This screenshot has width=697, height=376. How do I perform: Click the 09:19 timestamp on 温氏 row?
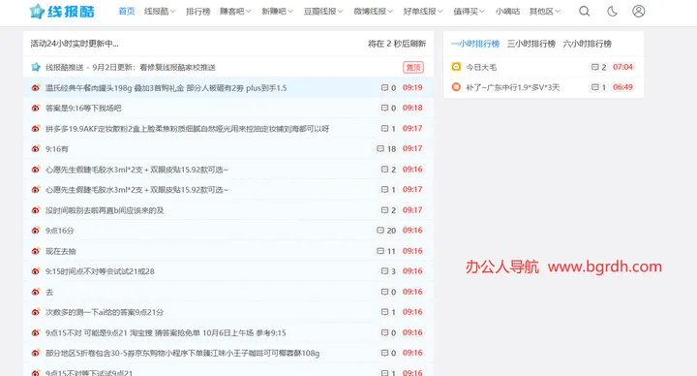pyautogui.click(x=412, y=87)
